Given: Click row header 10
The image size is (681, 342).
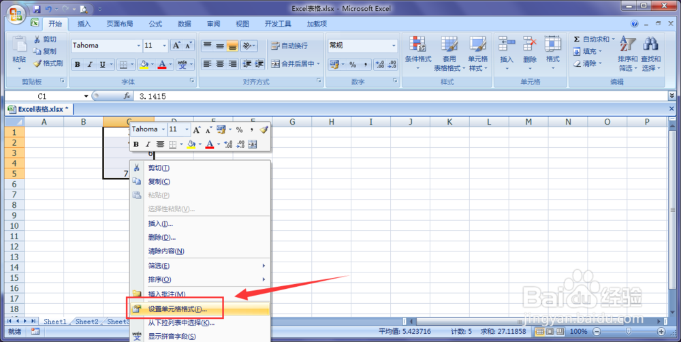Looking at the screenshot, I should pos(14,226).
